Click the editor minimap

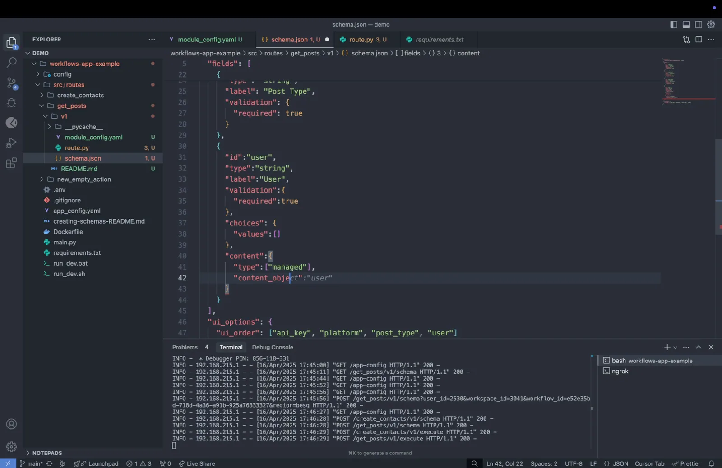pos(688,81)
